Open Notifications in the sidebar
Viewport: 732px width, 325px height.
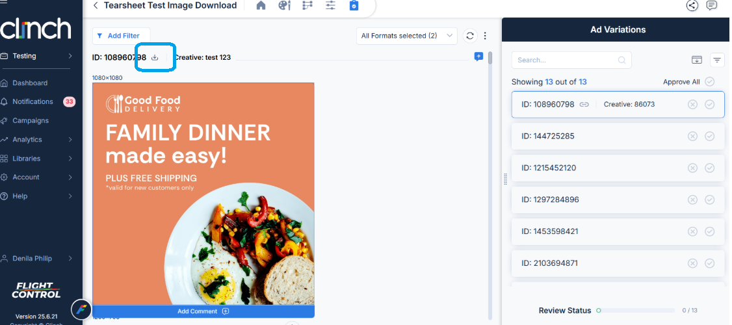point(33,102)
